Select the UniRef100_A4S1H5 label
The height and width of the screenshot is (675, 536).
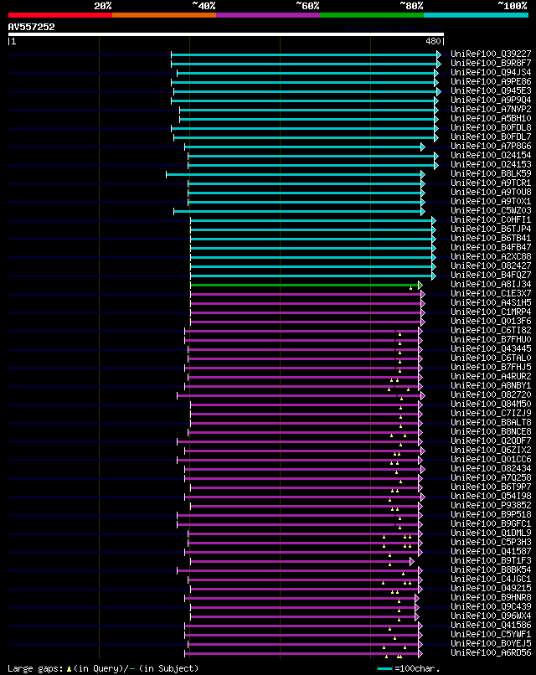[491, 303]
